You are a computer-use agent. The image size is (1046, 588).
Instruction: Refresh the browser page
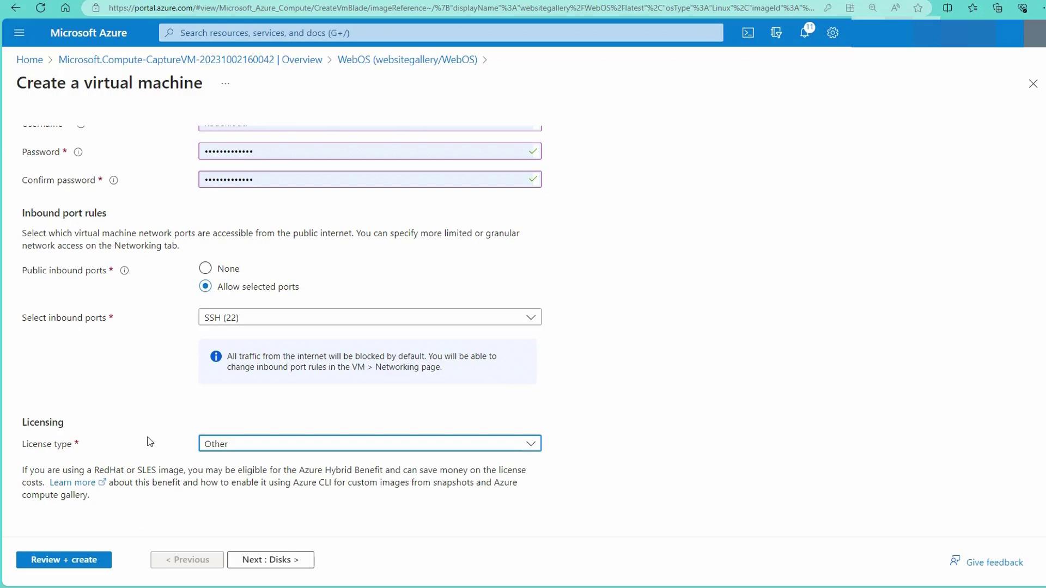(40, 8)
